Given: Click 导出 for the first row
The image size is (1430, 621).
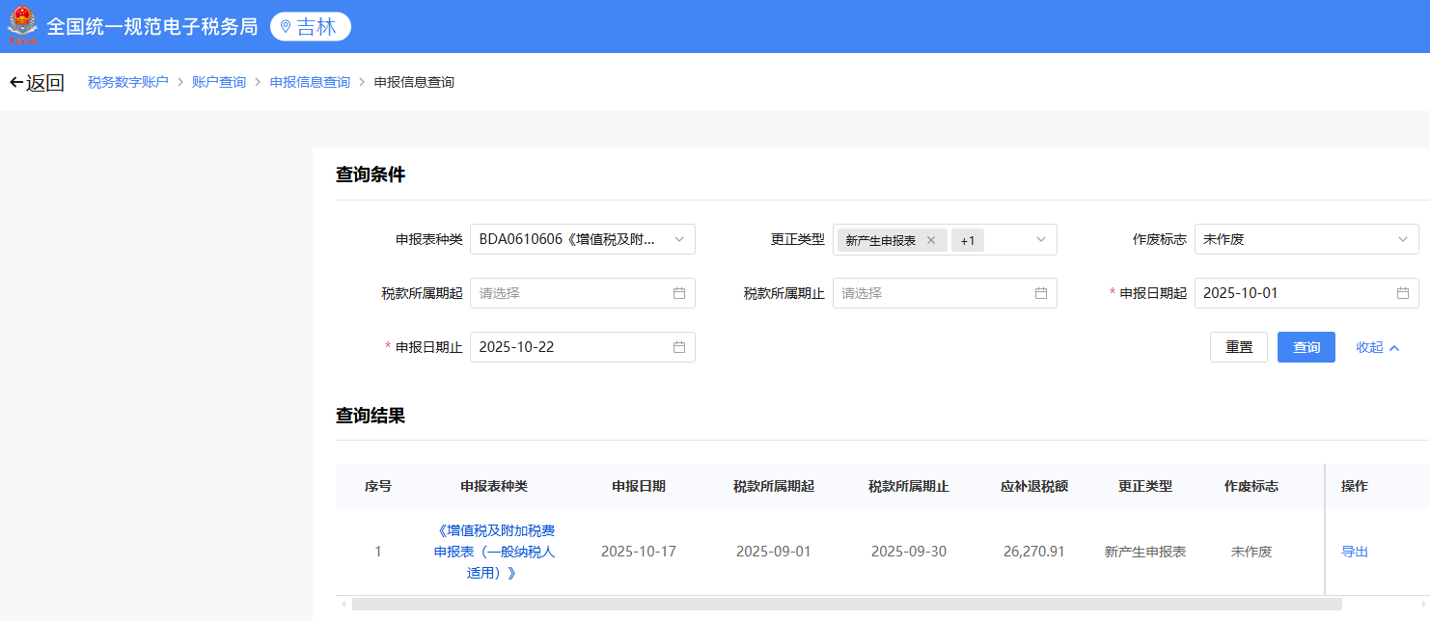Looking at the screenshot, I should tap(1355, 552).
